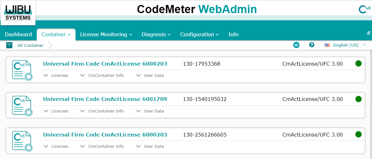Open the Dashboard tab
The image size is (372, 159).
[19, 34]
